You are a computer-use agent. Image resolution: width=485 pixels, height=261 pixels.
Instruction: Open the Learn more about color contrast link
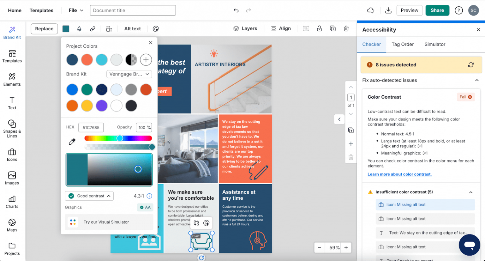[399, 174]
